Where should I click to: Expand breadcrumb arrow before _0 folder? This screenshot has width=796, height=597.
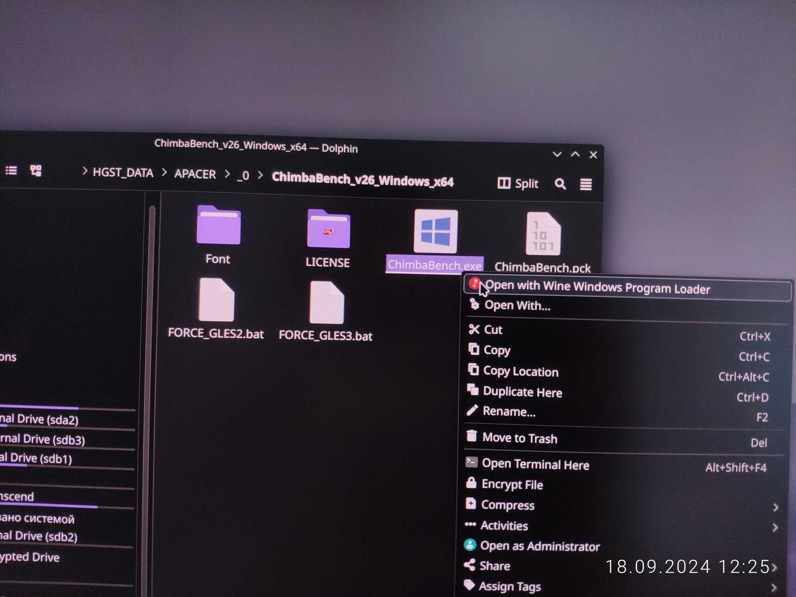coord(227,175)
